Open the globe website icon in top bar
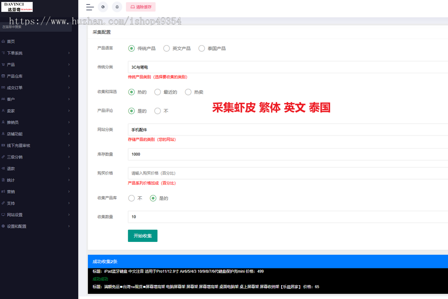The height and width of the screenshot is (299, 448). click(x=103, y=7)
